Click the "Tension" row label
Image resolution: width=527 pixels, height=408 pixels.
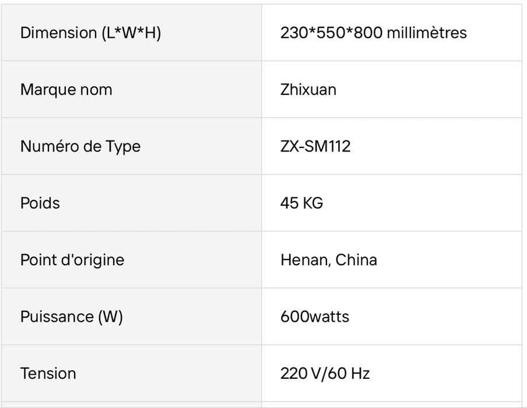pos(48,373)
